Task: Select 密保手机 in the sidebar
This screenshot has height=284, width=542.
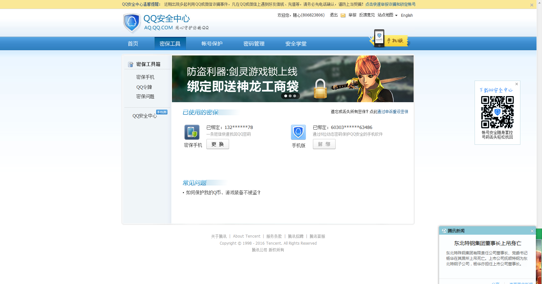Action: [145, 77]
